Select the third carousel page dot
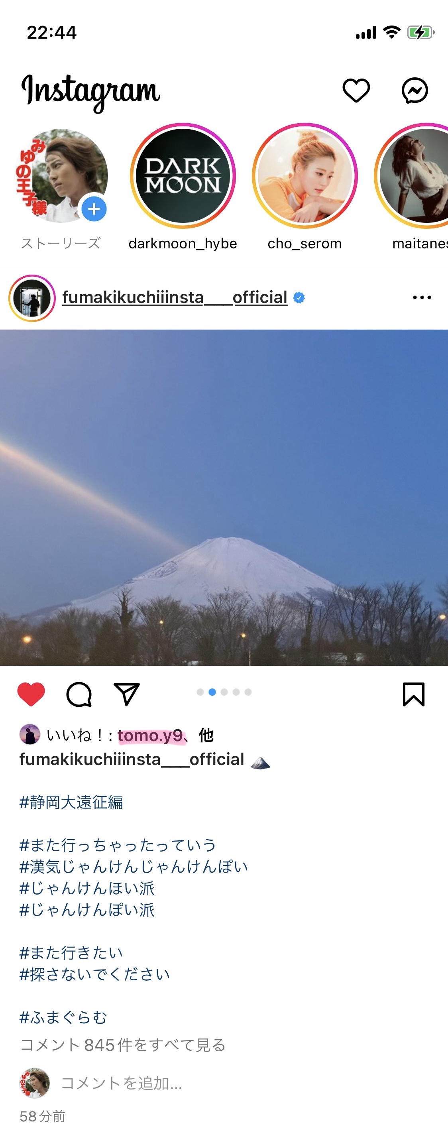This screenshot has width=448, height=1125. click(x=224, y=692)
